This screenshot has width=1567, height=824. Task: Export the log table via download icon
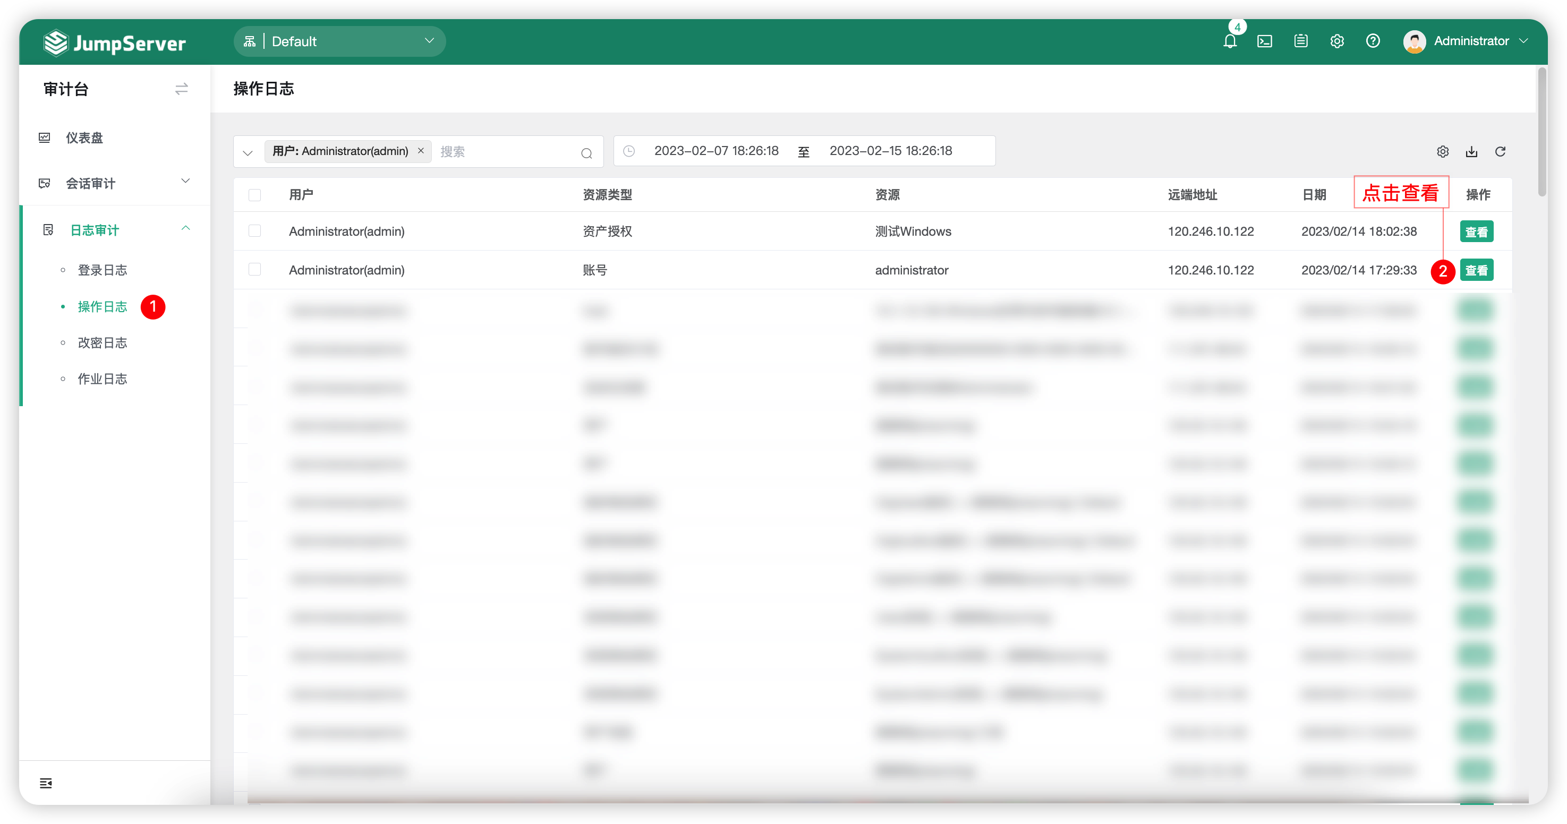[1471, 151]
